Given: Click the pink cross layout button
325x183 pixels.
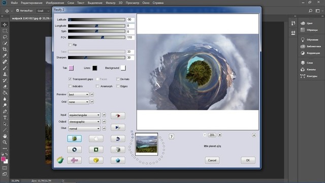Looking at the screenshot, I should pos(75,160).
